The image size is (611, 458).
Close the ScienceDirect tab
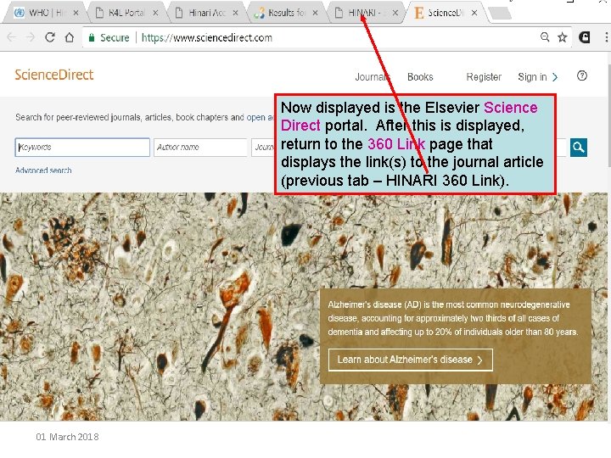click(x=474, y=13)
